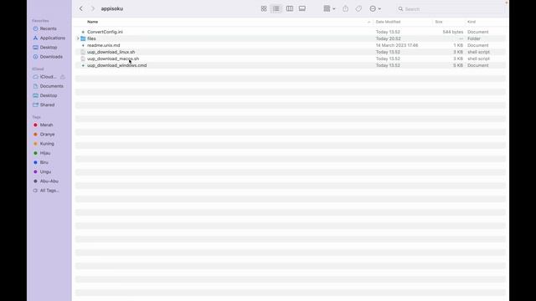The image size is (536, 301).
Task: Select the files folder icon
Action: [83, 38]
